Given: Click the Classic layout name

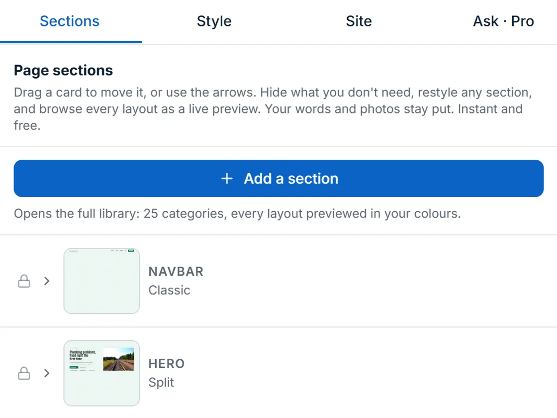Looking at the screenshot, I should click(x=170, y=290).
